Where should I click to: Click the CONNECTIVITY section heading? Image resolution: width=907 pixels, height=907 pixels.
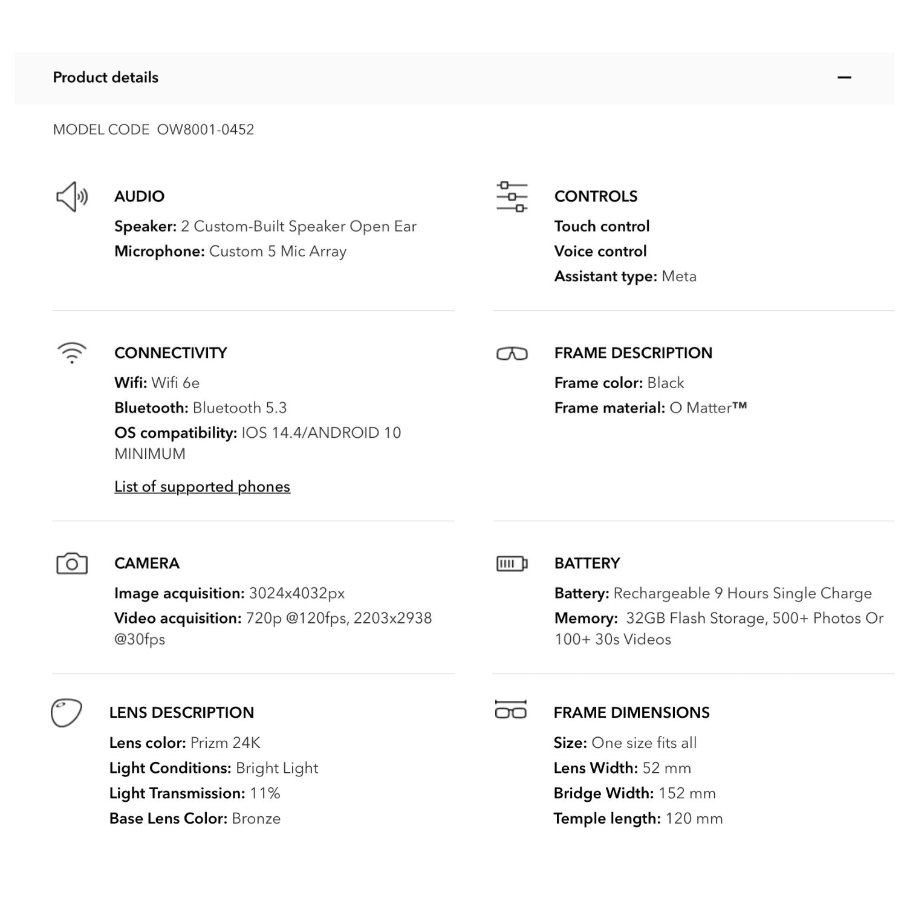[x=171, y=353]
